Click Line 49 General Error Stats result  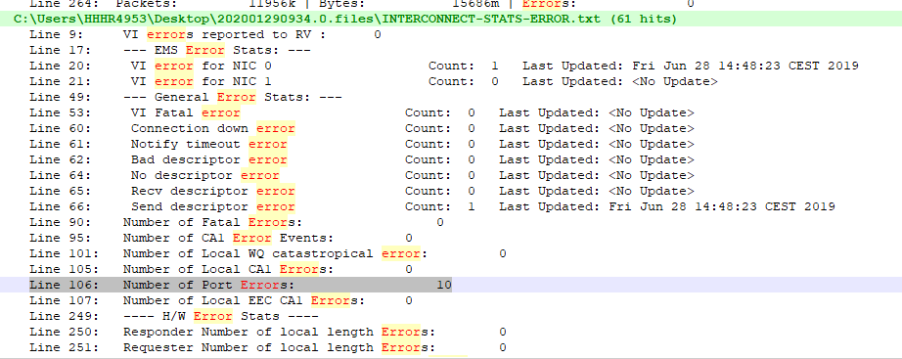point(186,97)
